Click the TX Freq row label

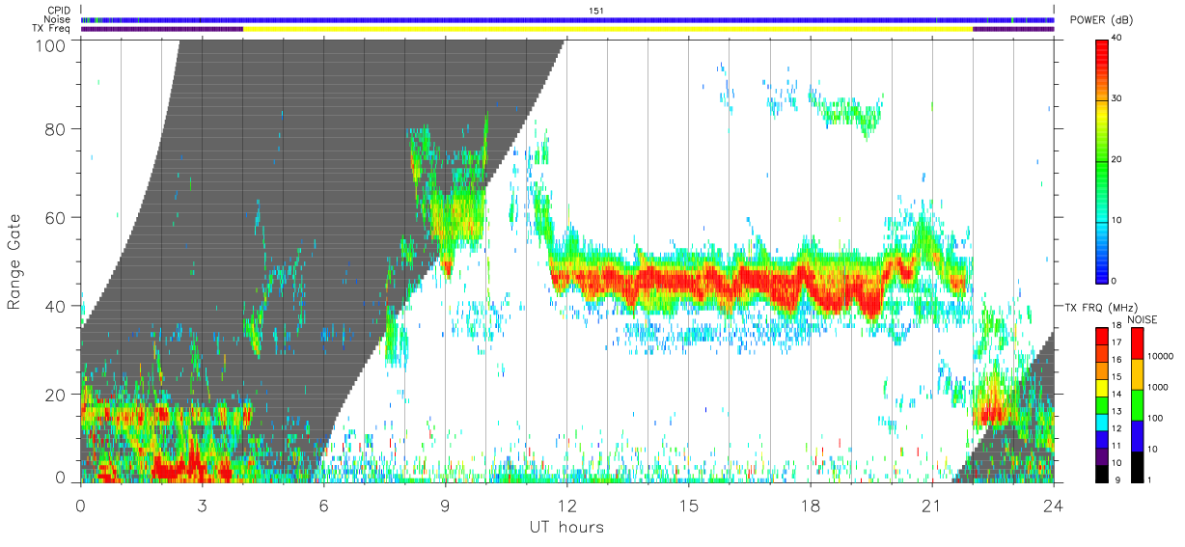click(51, 29)
